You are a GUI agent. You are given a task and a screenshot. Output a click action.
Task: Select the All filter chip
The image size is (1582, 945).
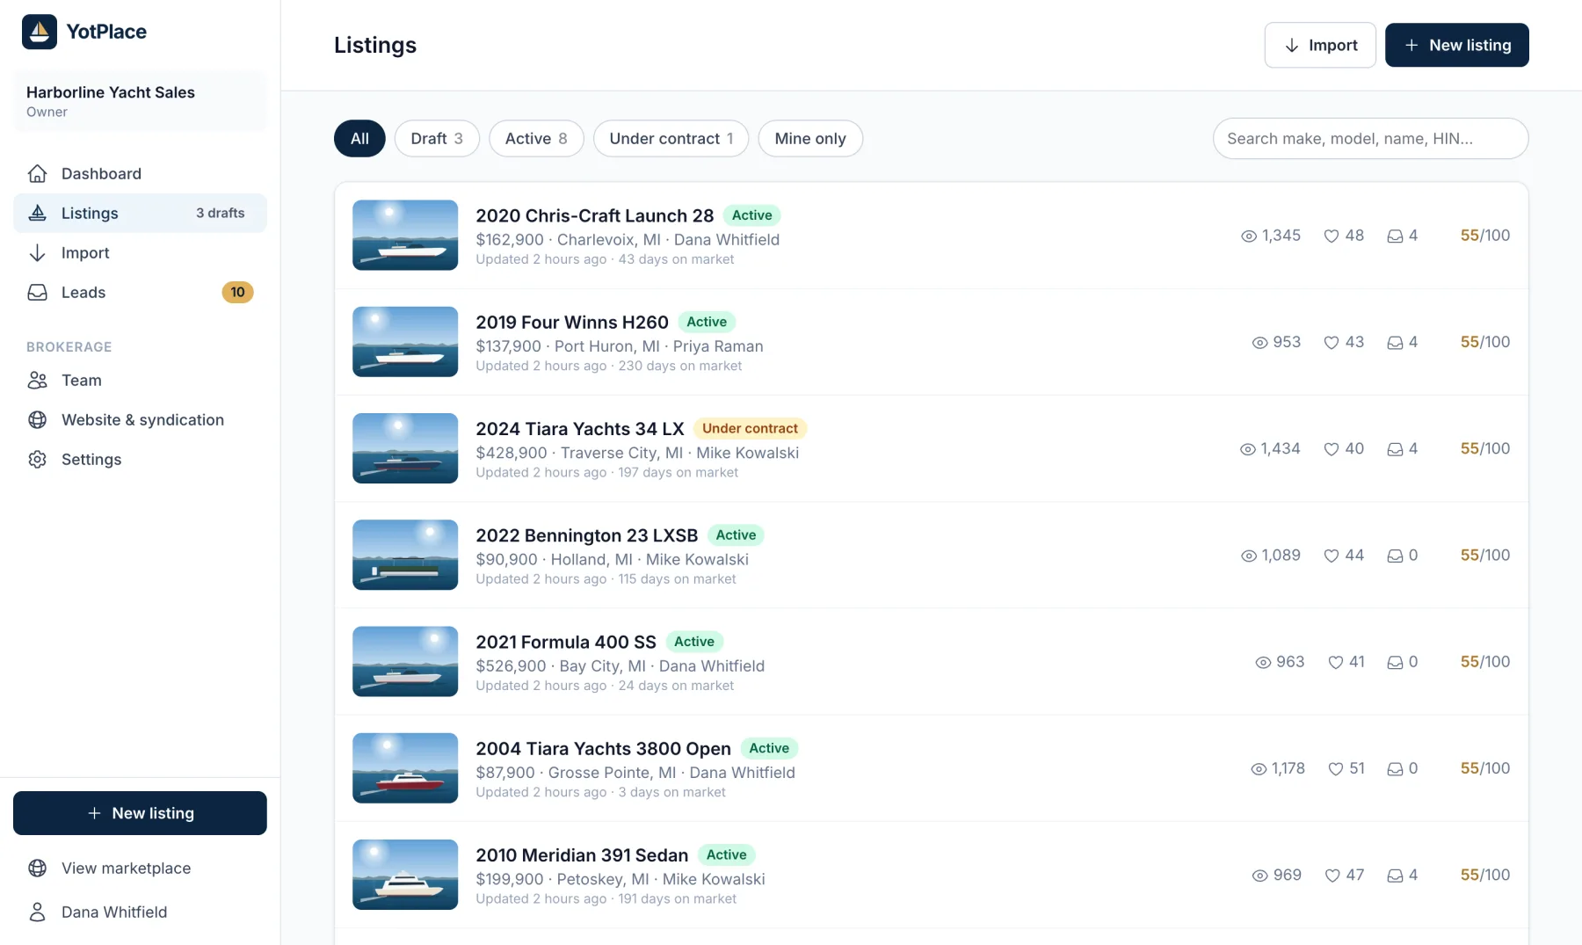click(359, 138)
